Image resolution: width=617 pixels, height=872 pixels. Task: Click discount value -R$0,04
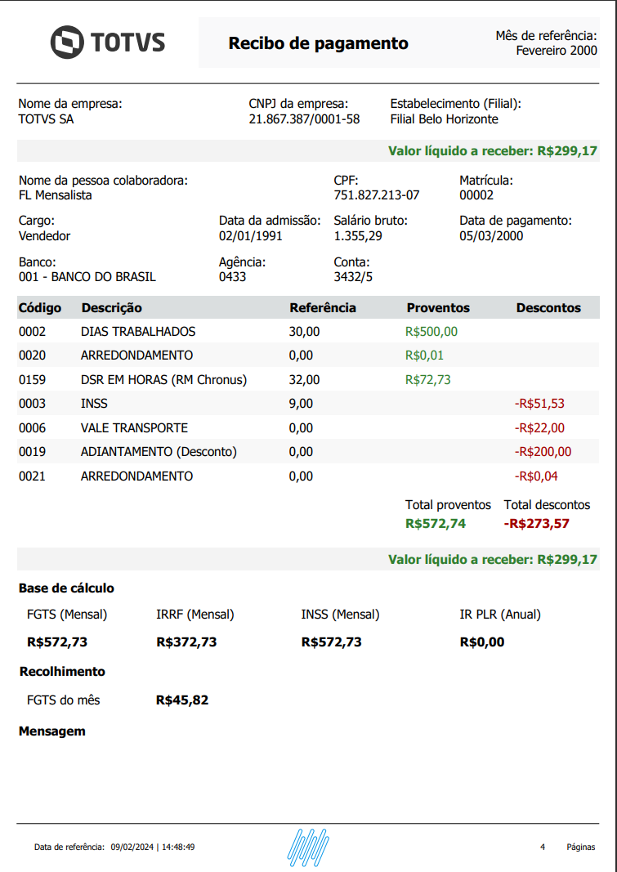tap(536, 476)
